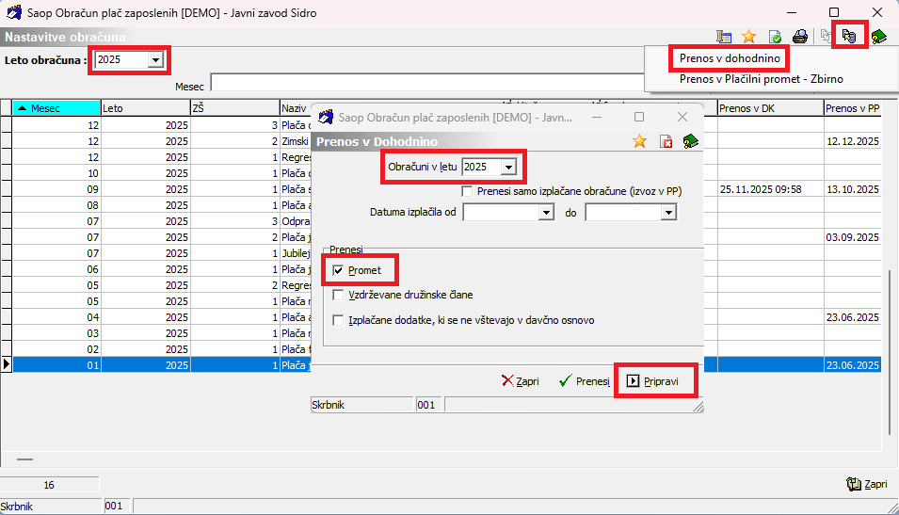Open the data transfer icon in main toolbar
This screenshot has width=899, height=515.
click(x=849, y=37)
